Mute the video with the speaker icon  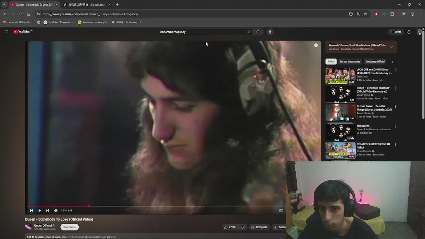(56, 210)
